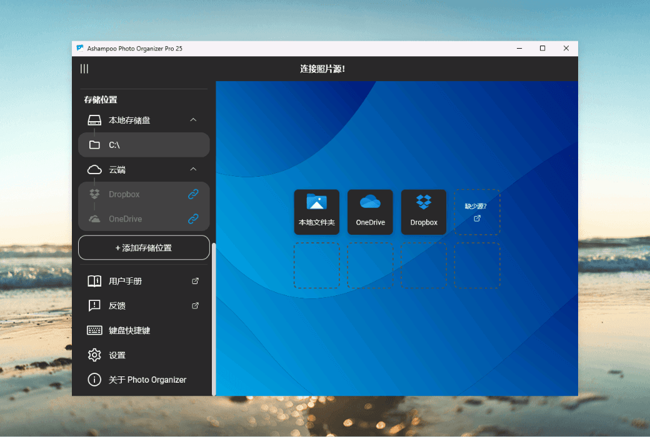Click the settings gear icon
Image resolution: width=650 pixels, height=437 pixels.
tap(94, 355)
